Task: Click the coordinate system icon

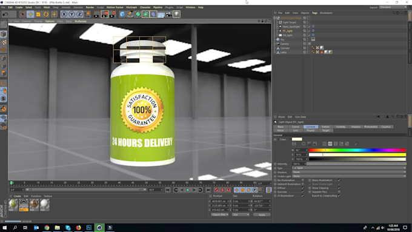Action: [x=87, y=14]
